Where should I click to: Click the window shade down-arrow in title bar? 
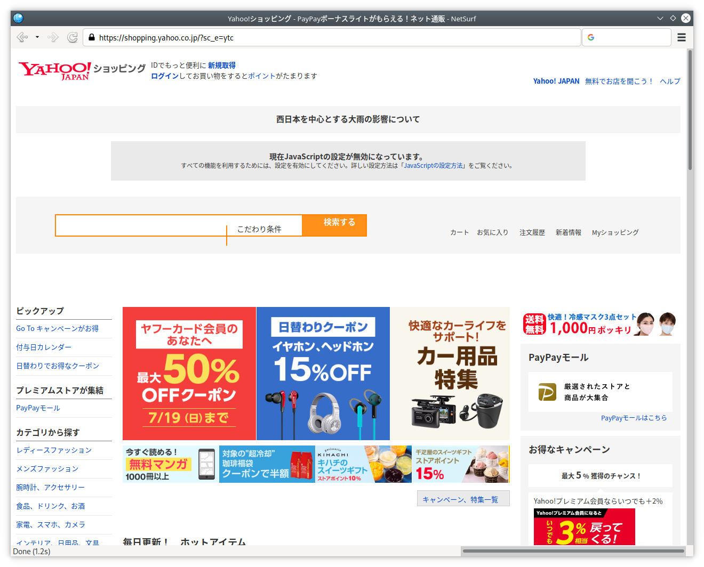click(660, 18)
